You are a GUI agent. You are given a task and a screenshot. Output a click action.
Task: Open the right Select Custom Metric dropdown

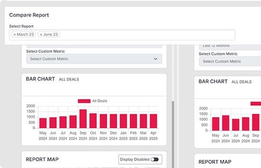[x=230, y=61]
